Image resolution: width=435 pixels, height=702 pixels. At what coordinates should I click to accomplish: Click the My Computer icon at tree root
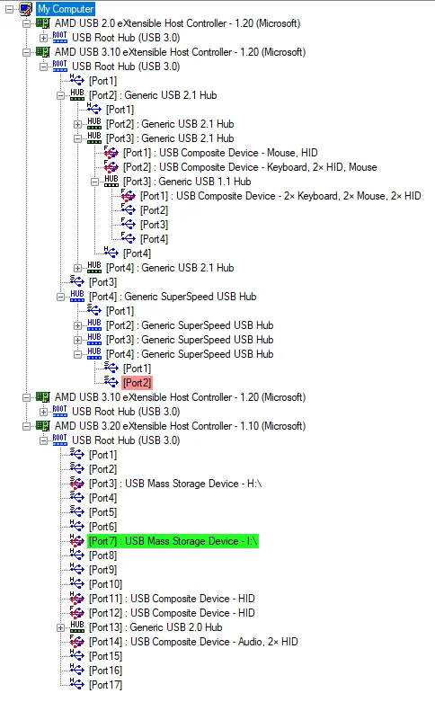(x=26, y=8)
